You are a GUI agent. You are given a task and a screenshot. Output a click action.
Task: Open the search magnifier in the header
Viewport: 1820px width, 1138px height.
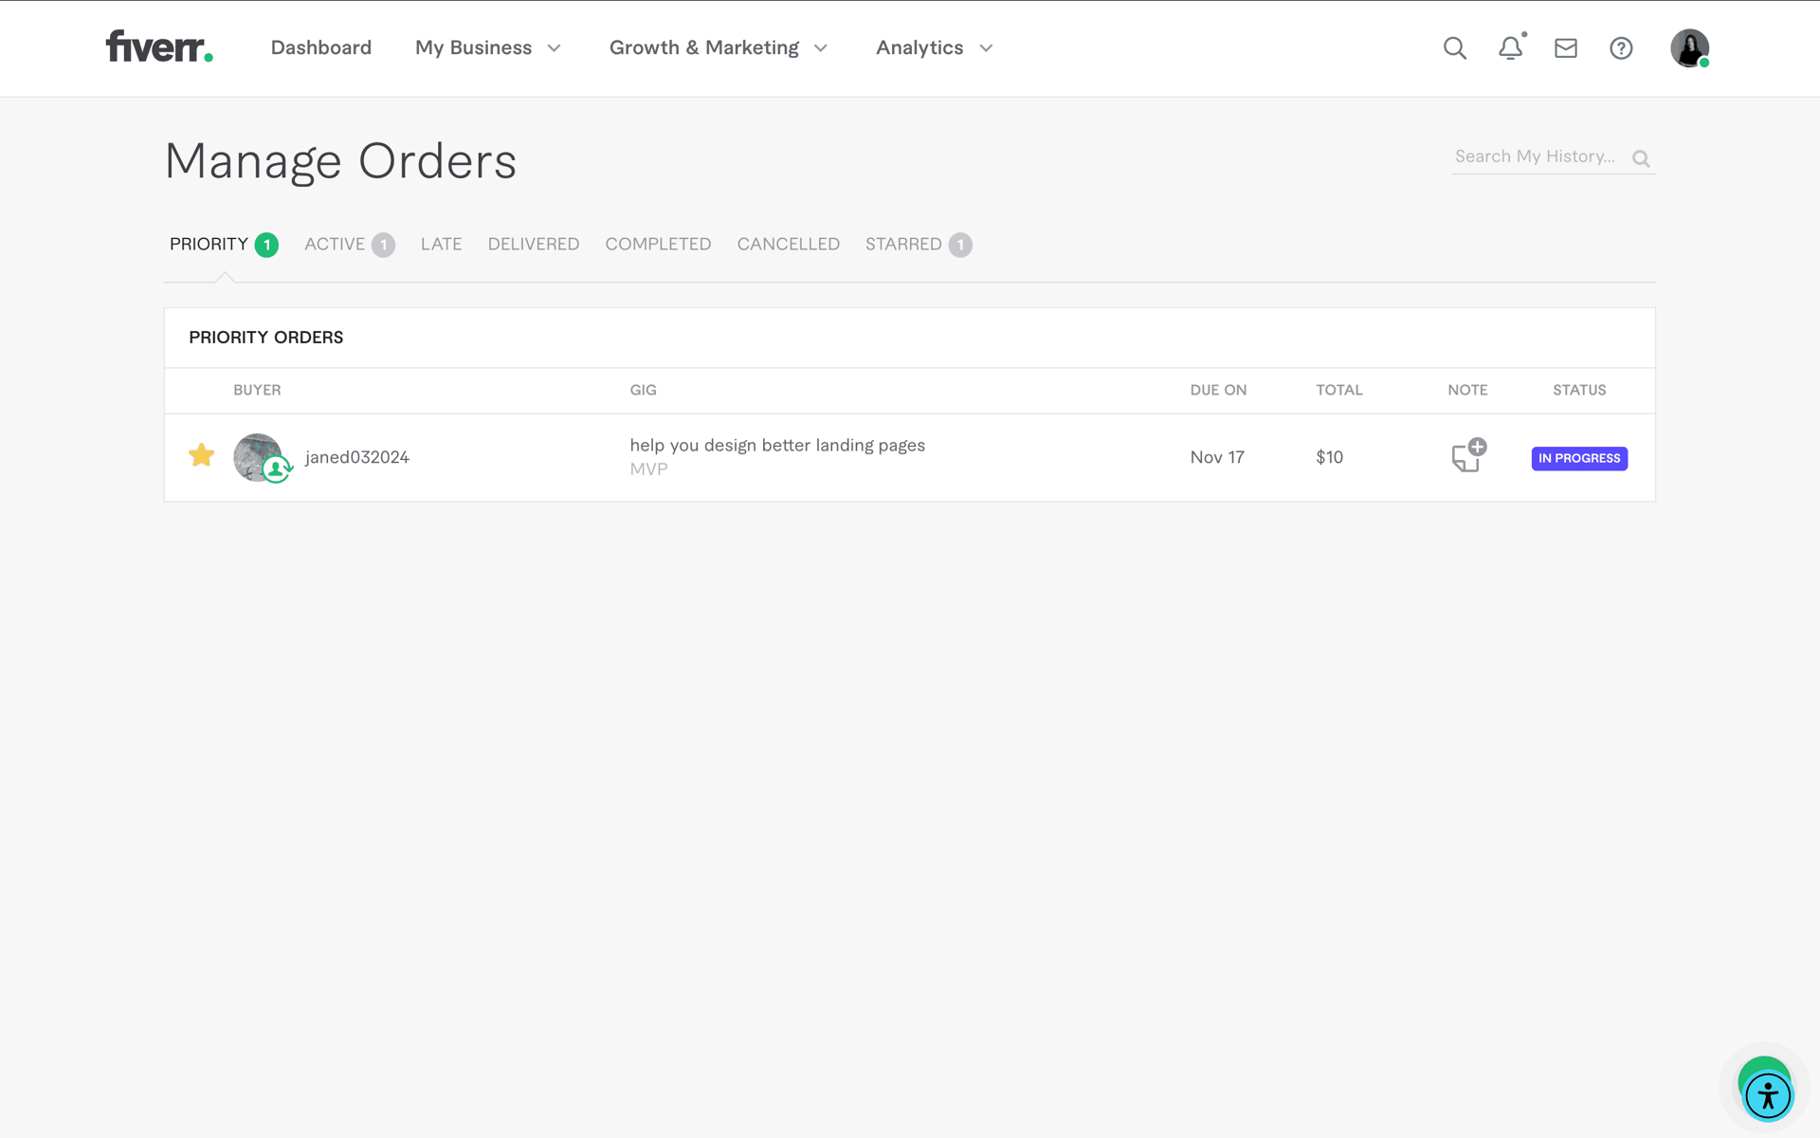pos(1455,48)
